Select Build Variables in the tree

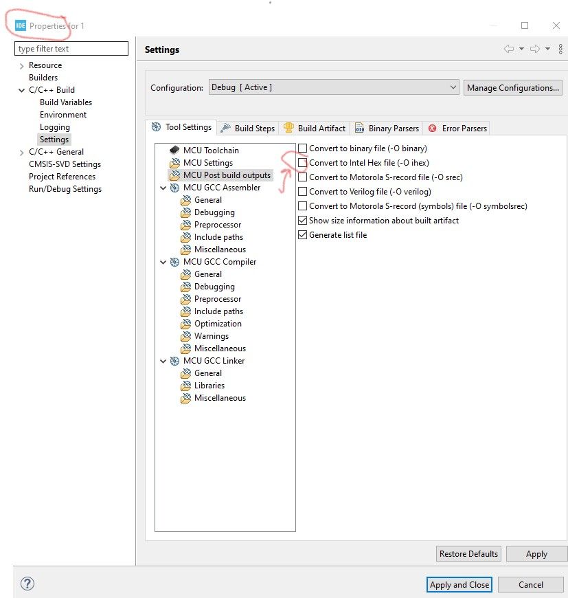click(66, 102)
